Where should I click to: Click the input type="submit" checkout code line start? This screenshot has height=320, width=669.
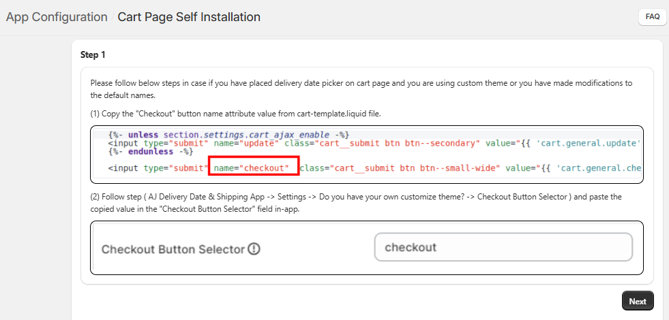point(157,167)
